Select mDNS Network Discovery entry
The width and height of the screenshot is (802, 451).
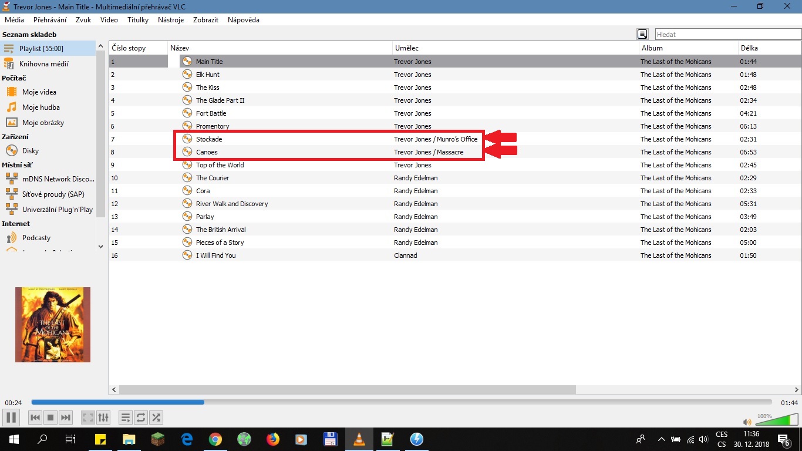click(48, 179)
